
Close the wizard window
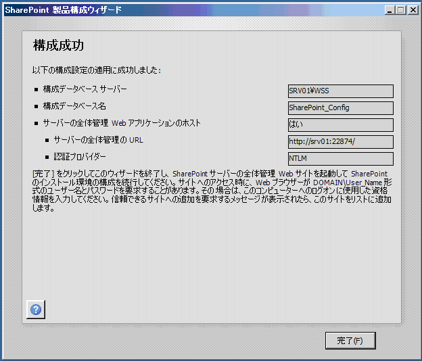pyautogui.click(x=413, y=10)
